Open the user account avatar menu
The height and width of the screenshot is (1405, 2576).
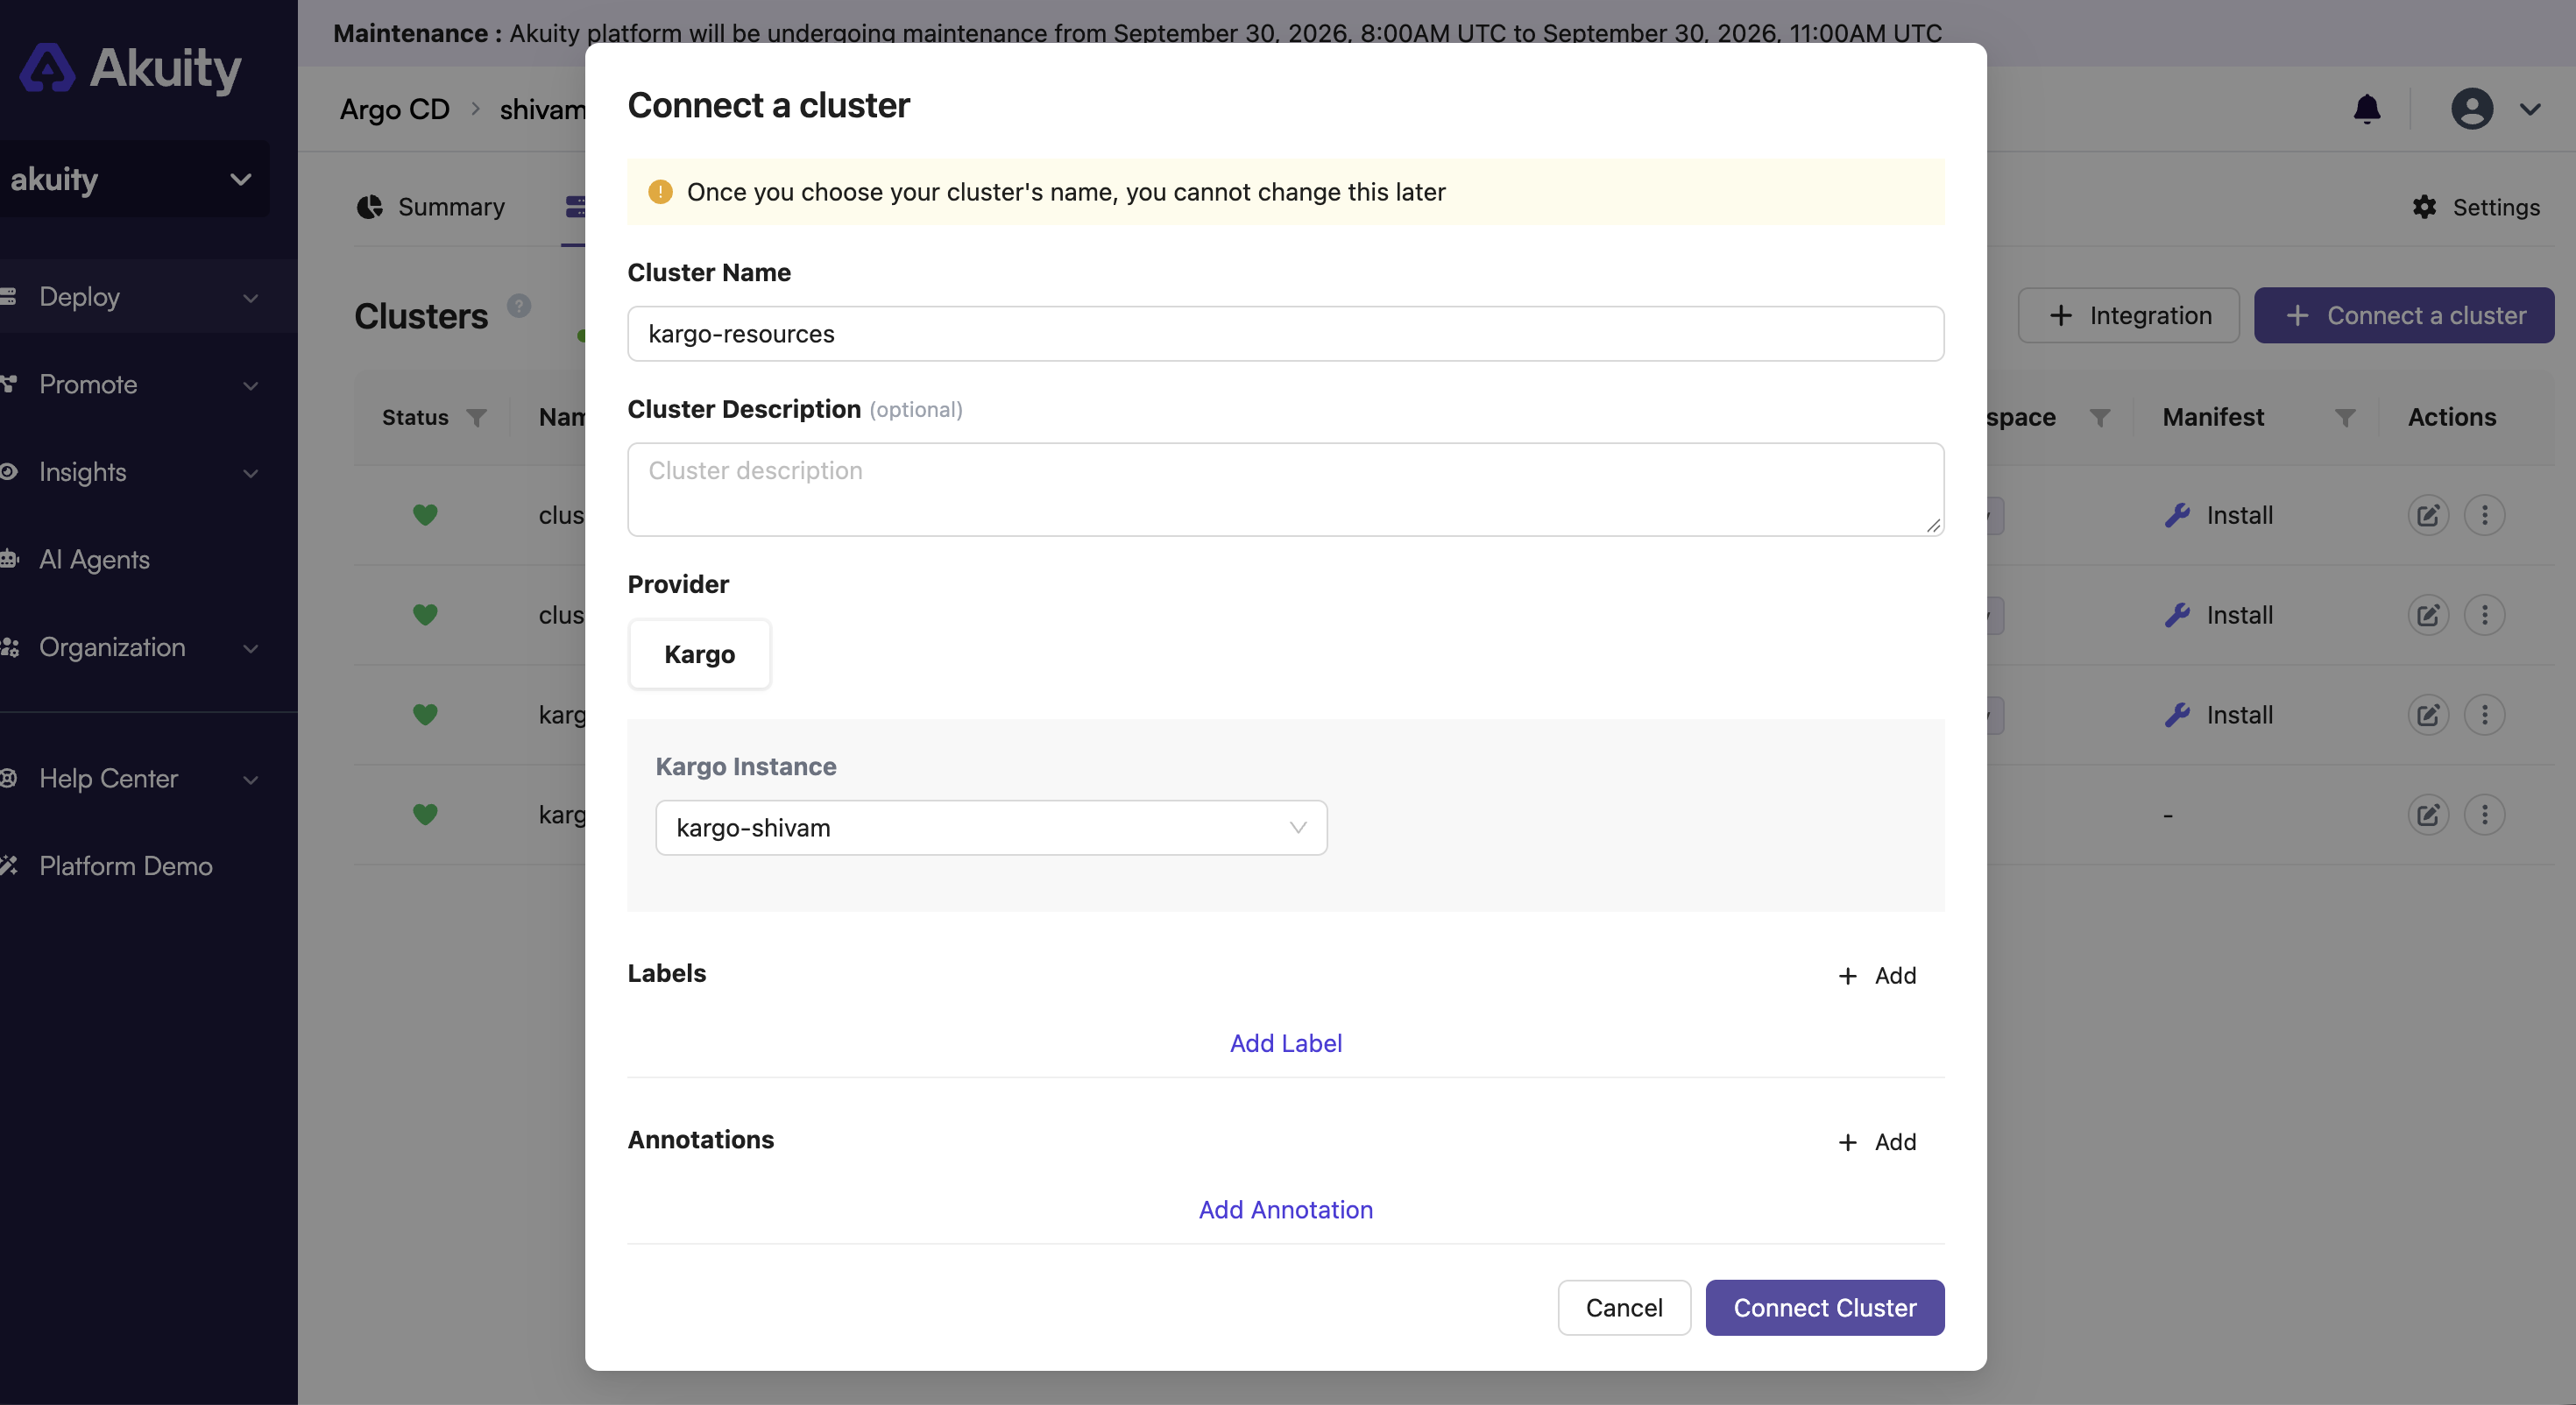(x=2472, y=109)
